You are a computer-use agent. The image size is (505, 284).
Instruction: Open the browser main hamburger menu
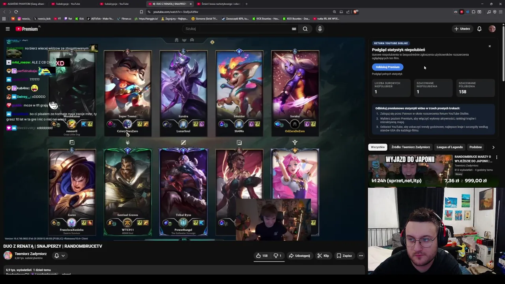coord(501,12)
